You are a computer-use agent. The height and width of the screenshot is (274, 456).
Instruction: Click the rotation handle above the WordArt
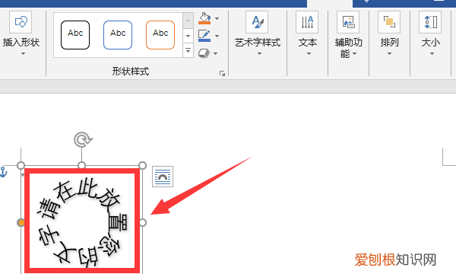pos(83,139)
